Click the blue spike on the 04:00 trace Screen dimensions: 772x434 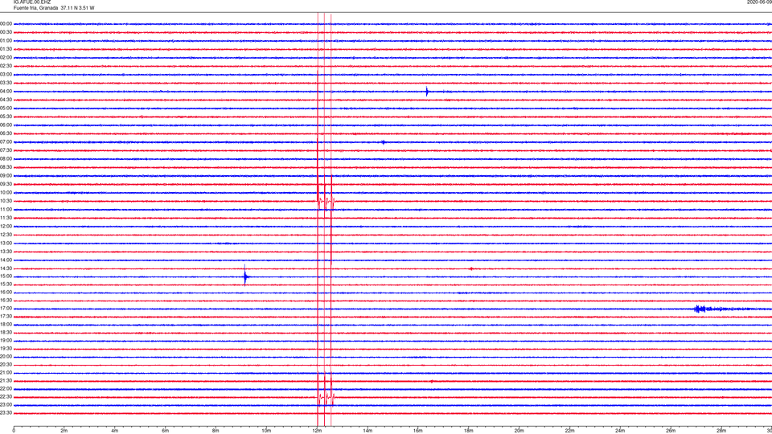(427, 91)
